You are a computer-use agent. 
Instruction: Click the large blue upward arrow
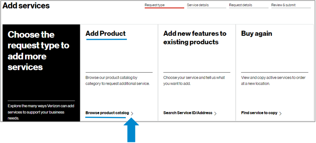coord(131,131)
